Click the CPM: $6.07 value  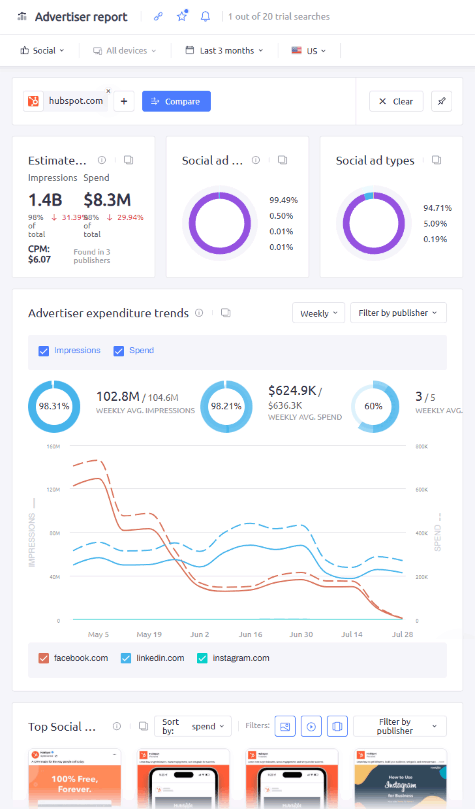pos(39,254)
